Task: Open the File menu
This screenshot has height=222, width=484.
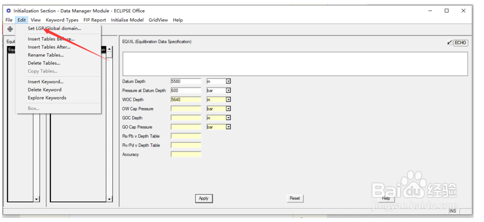Action: (9, 20)
